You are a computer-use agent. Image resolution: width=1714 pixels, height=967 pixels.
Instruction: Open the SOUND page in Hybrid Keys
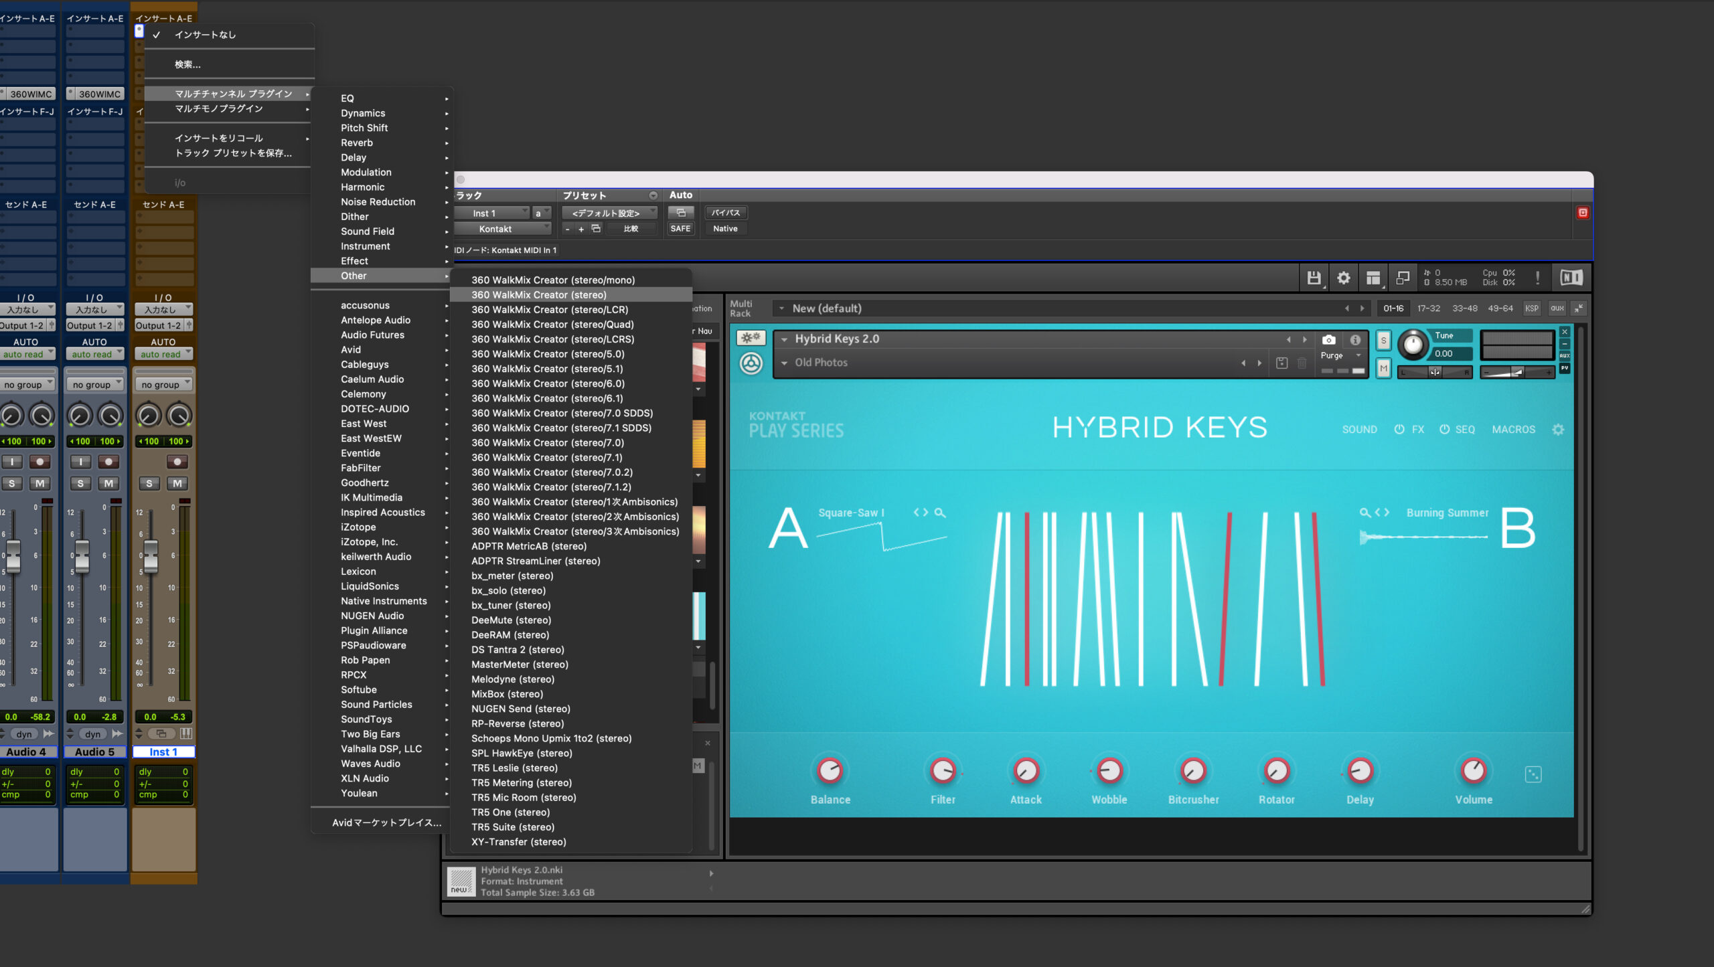pos(1359,430)
